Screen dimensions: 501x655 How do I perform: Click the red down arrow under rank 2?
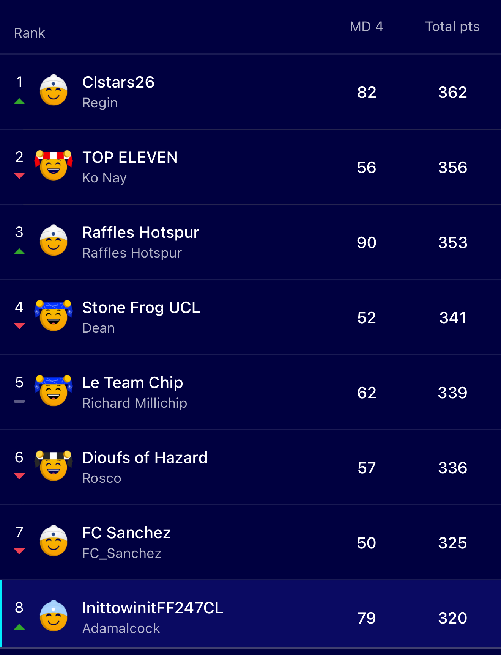(x=19, y=176)
